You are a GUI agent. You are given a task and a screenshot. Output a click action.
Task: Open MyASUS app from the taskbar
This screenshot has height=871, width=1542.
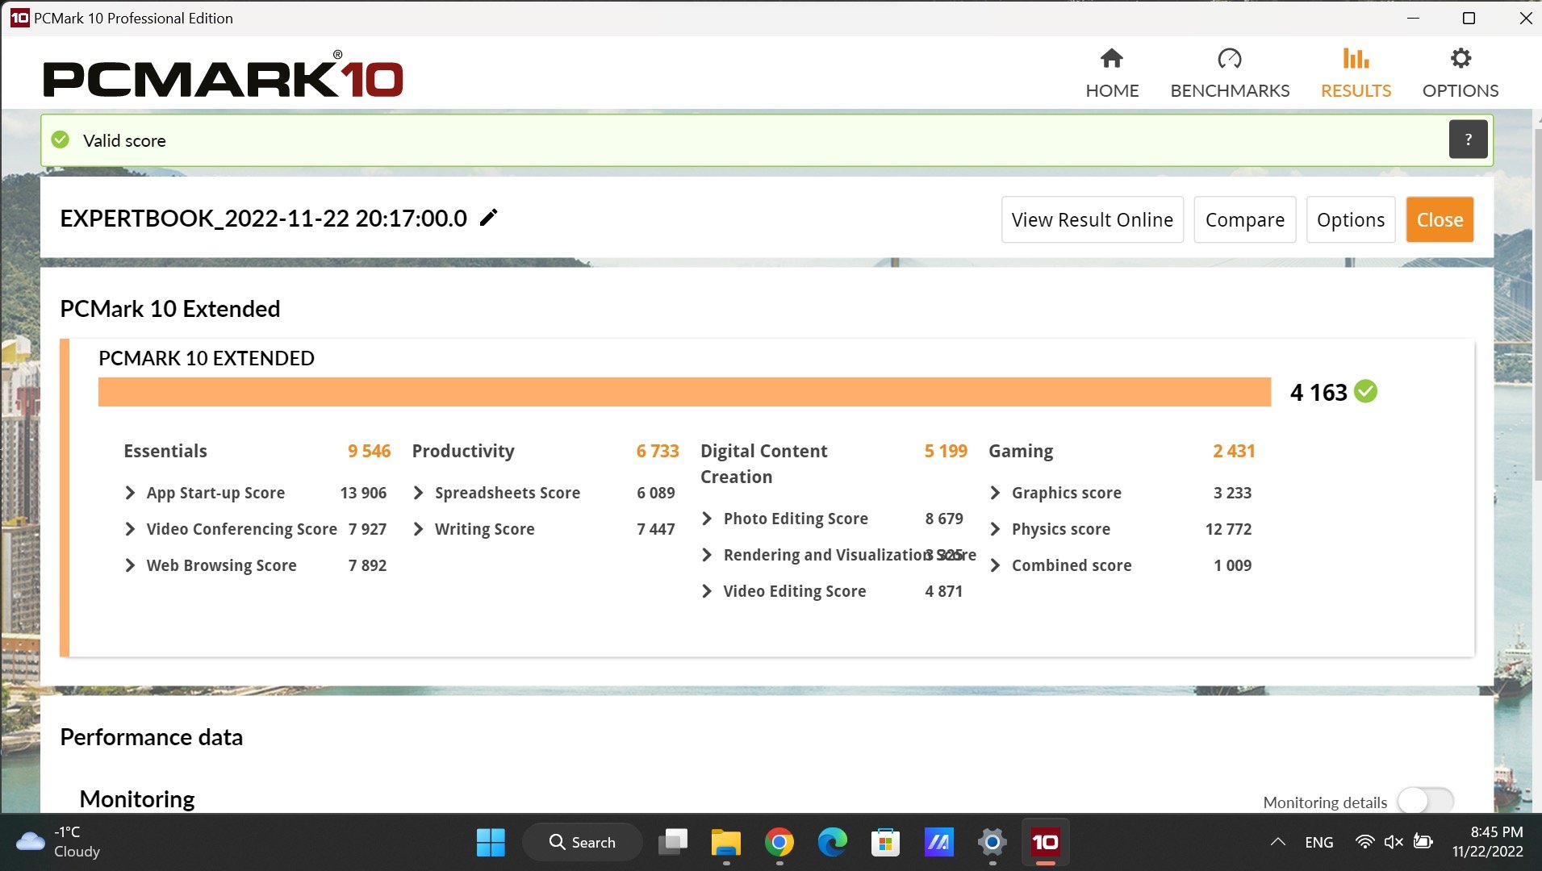coord(938,842)
